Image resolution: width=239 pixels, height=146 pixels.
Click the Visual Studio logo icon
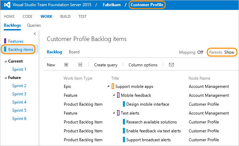pyautogui.click(x=7, y=5)
